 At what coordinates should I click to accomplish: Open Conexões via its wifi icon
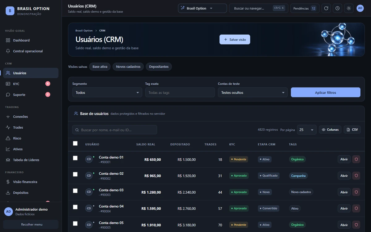[x=8, y=117]
